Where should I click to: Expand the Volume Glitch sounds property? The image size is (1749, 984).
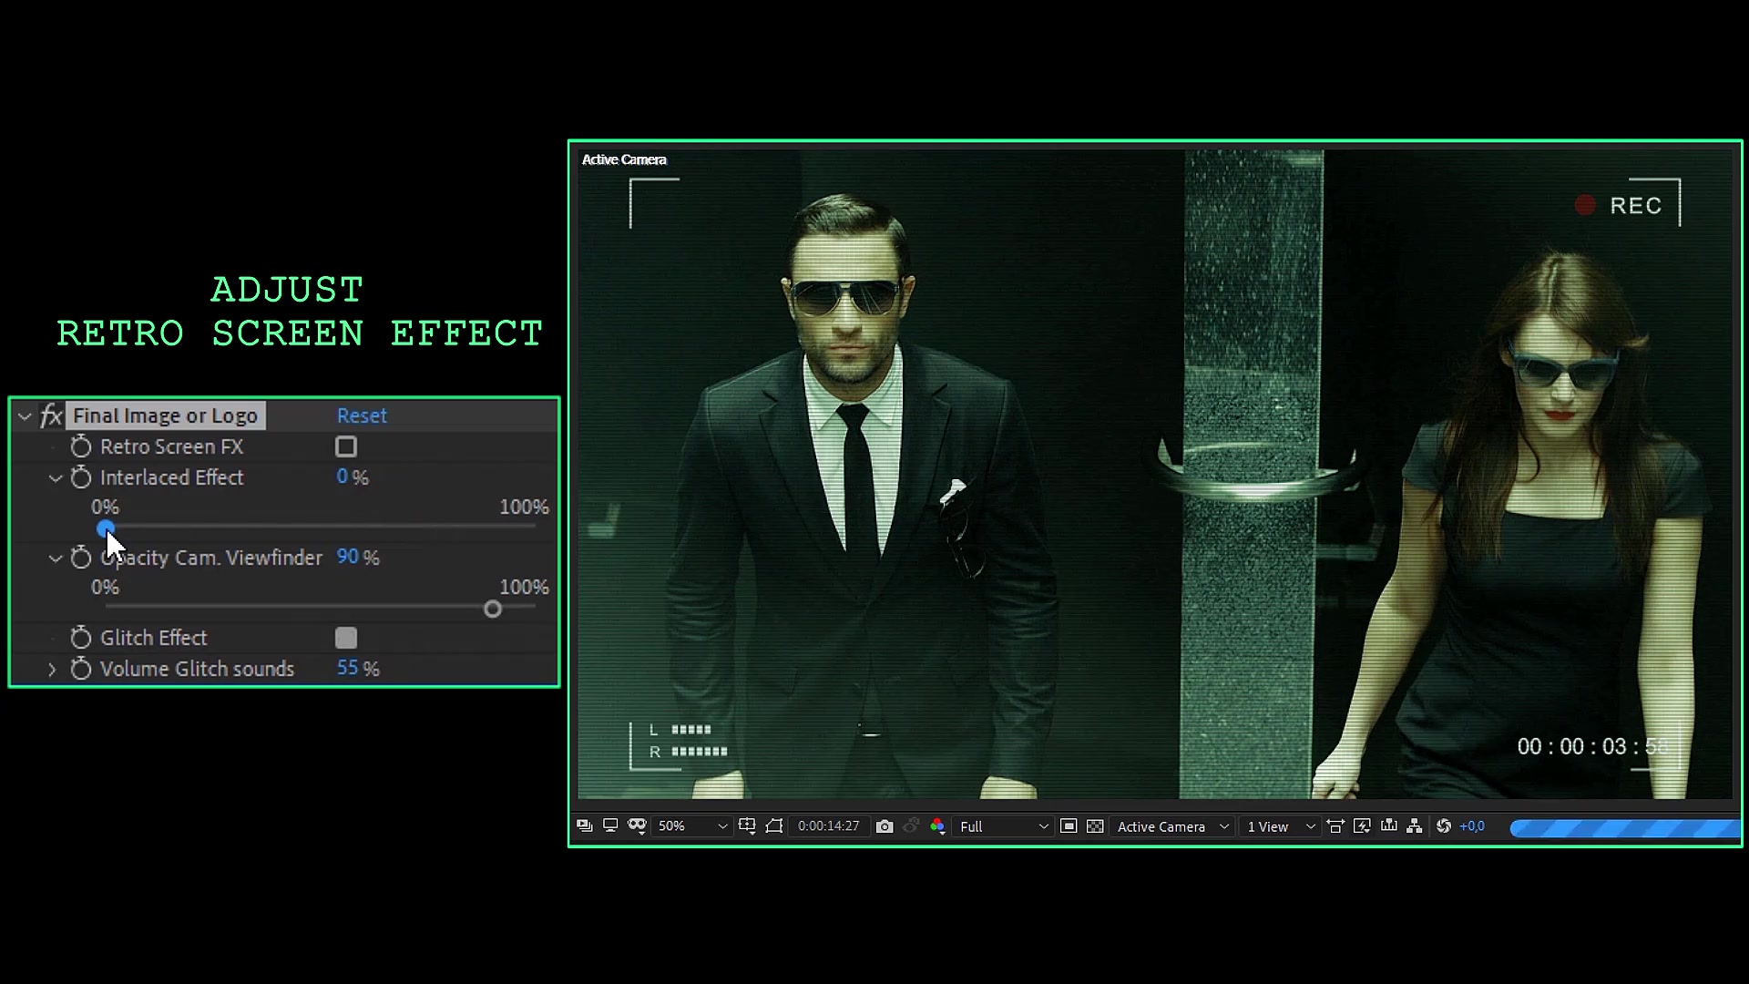tap(52, 670)
